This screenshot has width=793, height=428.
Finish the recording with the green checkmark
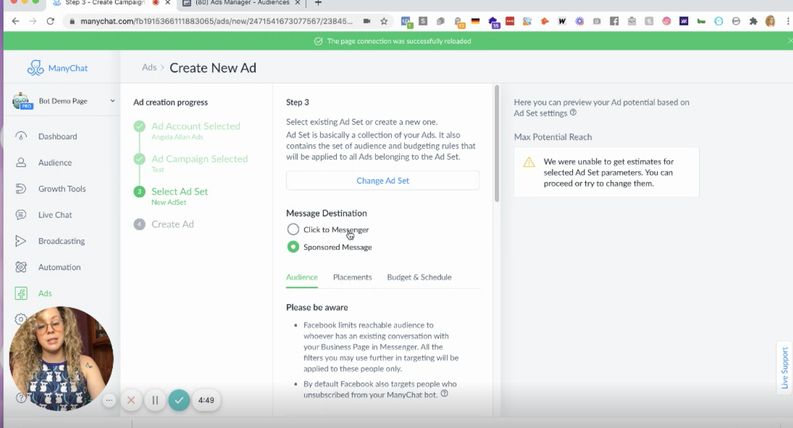point(179,400)
